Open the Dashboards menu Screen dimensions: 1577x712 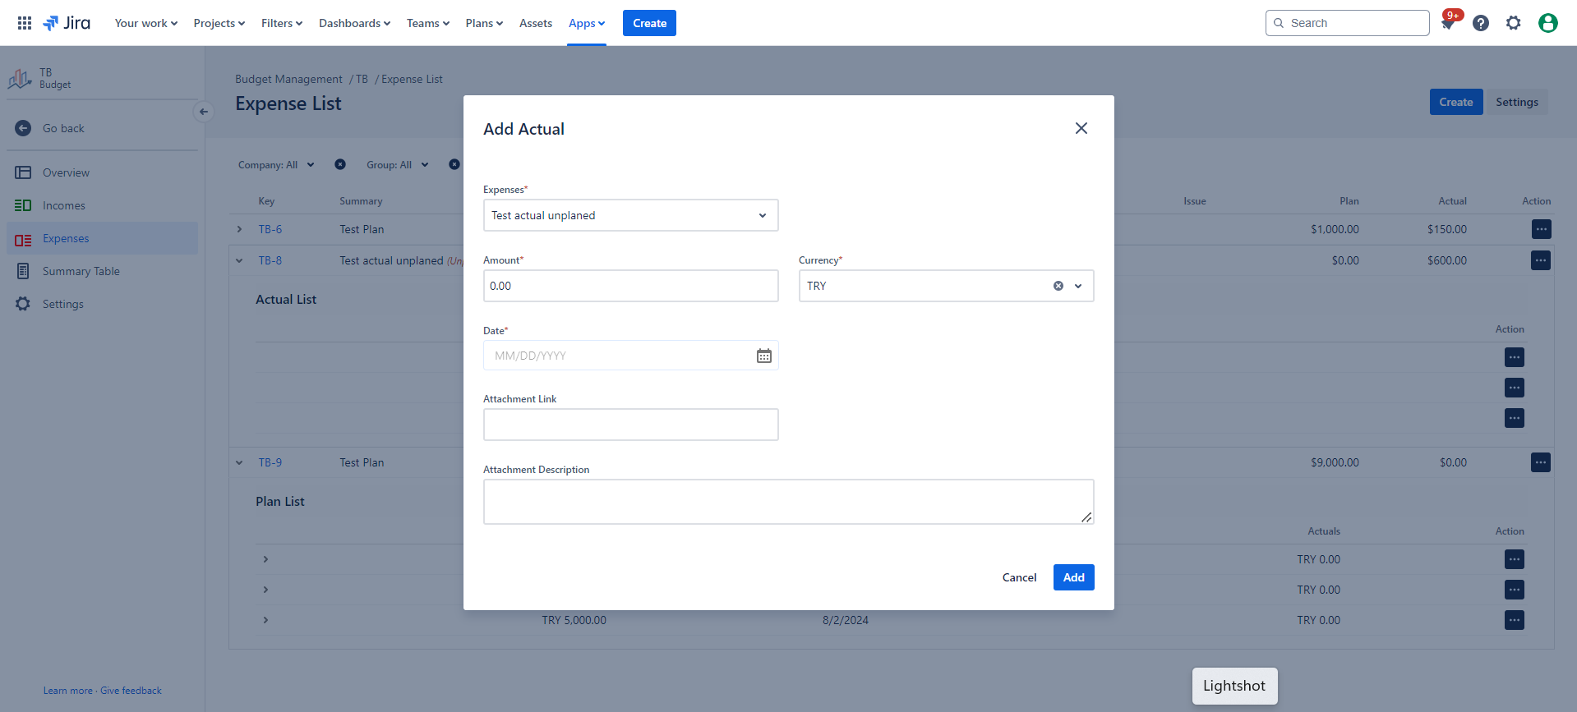354,23
